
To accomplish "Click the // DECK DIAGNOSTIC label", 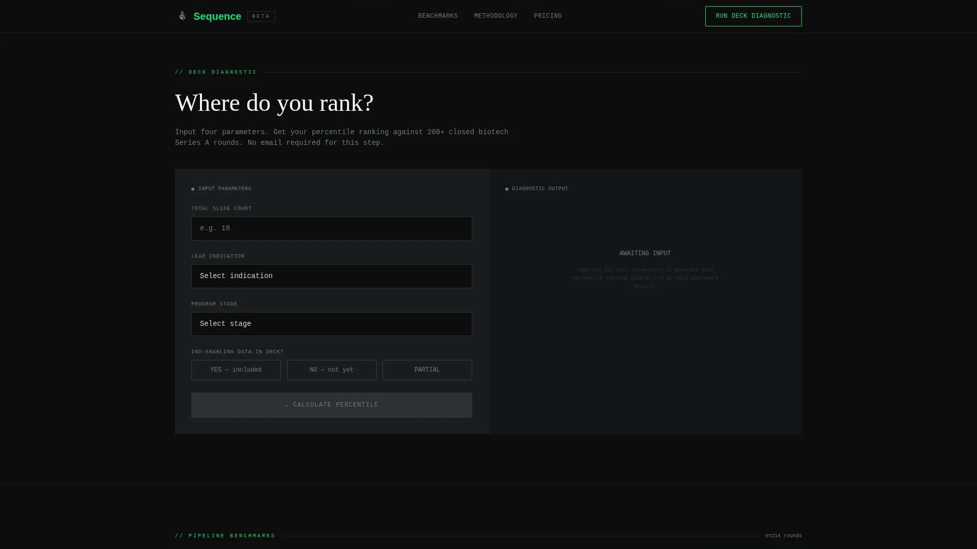I will [x=216, y=72].
